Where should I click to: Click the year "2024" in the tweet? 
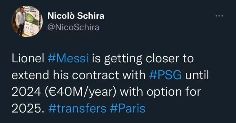(26, 92)
